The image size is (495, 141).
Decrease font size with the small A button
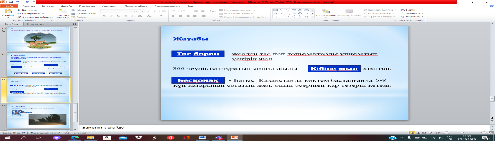point(154,11)
